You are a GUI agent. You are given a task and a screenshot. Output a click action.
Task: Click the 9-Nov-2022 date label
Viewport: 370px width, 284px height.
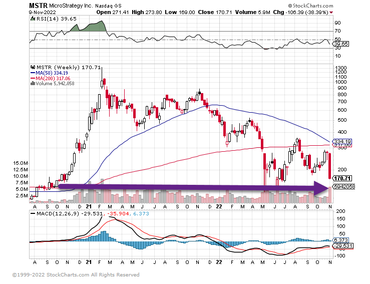(x=43, y=13)
